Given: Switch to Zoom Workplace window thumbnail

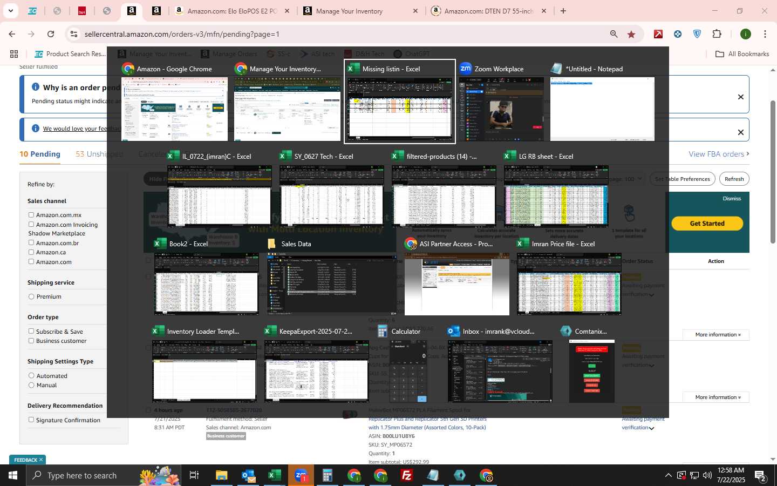Looking at the screenshot, I should 501,102.
